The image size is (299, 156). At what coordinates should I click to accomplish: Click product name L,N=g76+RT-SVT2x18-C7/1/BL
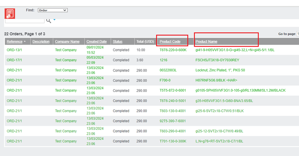point(219,141)
